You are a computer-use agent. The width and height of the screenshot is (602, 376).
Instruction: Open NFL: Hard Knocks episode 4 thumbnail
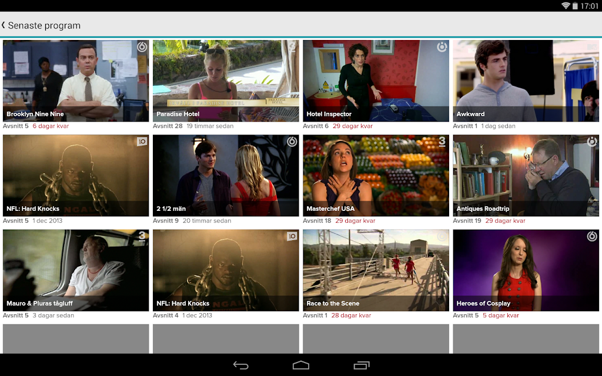click(226, 270)
